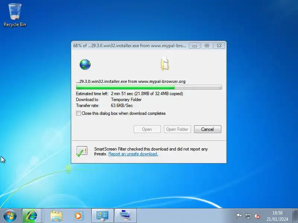
Task: Click the folder icon in download dialog
Action: (165, 64)
